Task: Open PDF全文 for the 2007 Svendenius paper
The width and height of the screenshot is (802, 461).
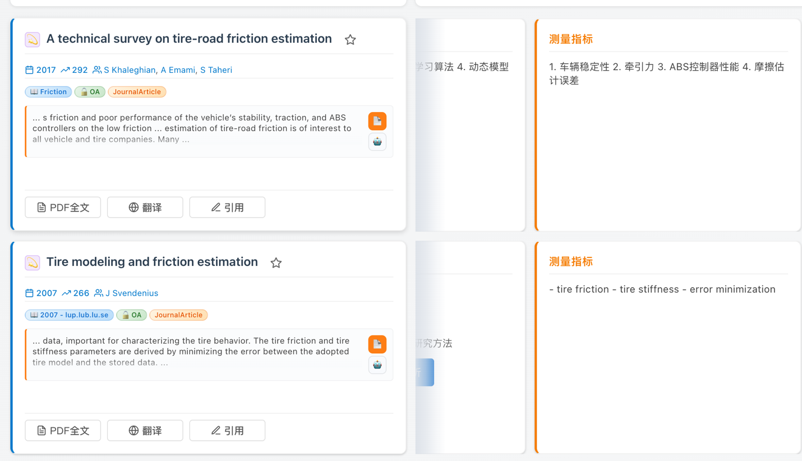Action: point(63,431)
